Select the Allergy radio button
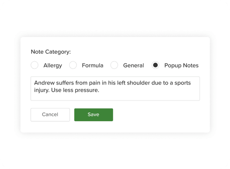Viewport: 230px width, 169px height. [34, 65]
